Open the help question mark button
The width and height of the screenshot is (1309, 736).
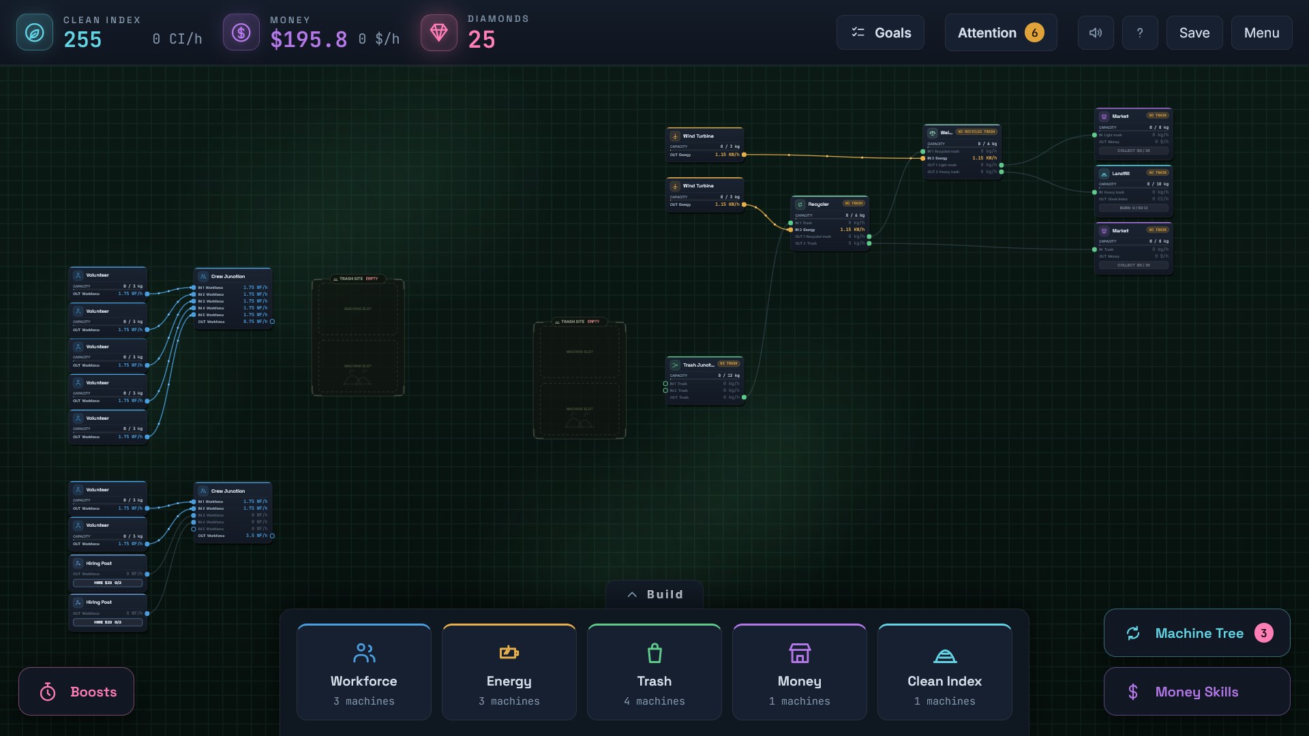click(1140, 33)
